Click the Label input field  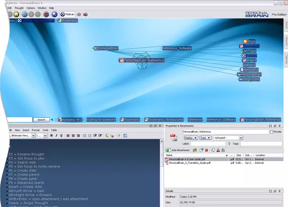pyautogui.click(x=208, y=143)
